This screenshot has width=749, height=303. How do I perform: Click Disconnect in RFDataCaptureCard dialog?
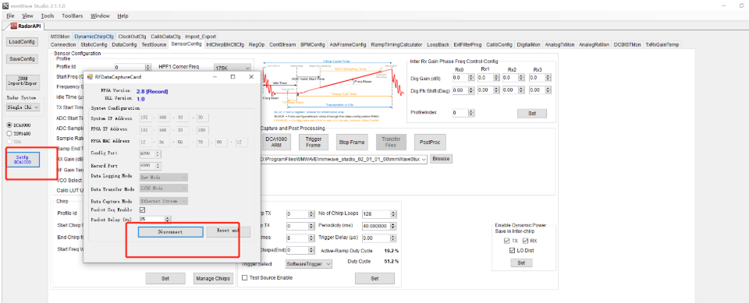171,231
